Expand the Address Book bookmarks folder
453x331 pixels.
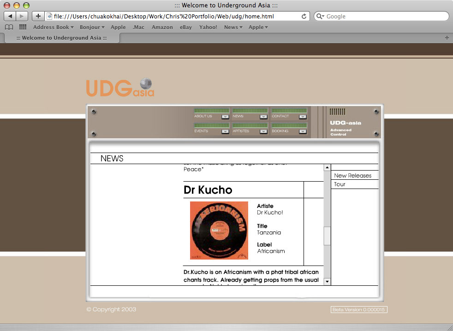coord(54,27)
